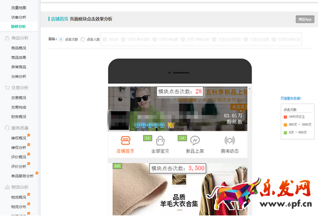318x216 pixels.
Task: Click the orange badge beside 评价概况
Action: (28, 154)
